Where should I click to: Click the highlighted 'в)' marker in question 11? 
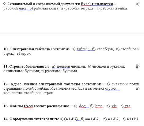pyautogui.click(x=138, y=67)
